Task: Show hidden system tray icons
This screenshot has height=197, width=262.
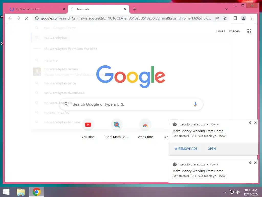Action: [x=226, y=192]
